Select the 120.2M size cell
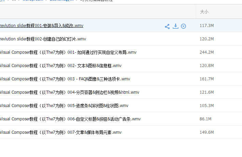242x157 pixels. point(207,39)
